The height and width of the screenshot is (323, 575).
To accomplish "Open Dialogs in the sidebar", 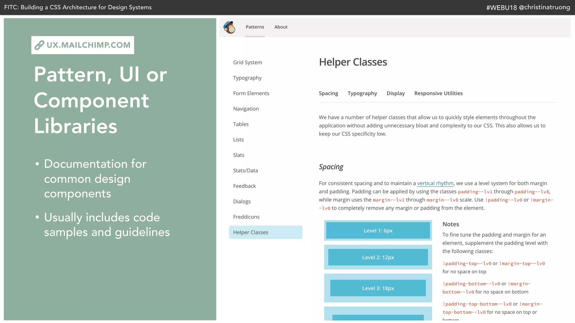I will pos(242,201).
